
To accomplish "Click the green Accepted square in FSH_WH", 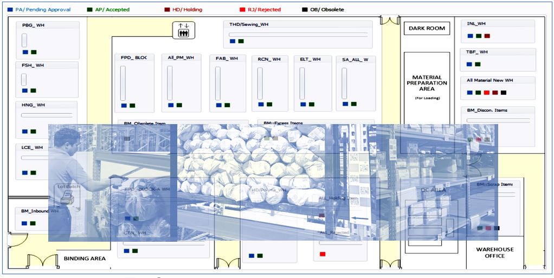I will tap(34, 90).
